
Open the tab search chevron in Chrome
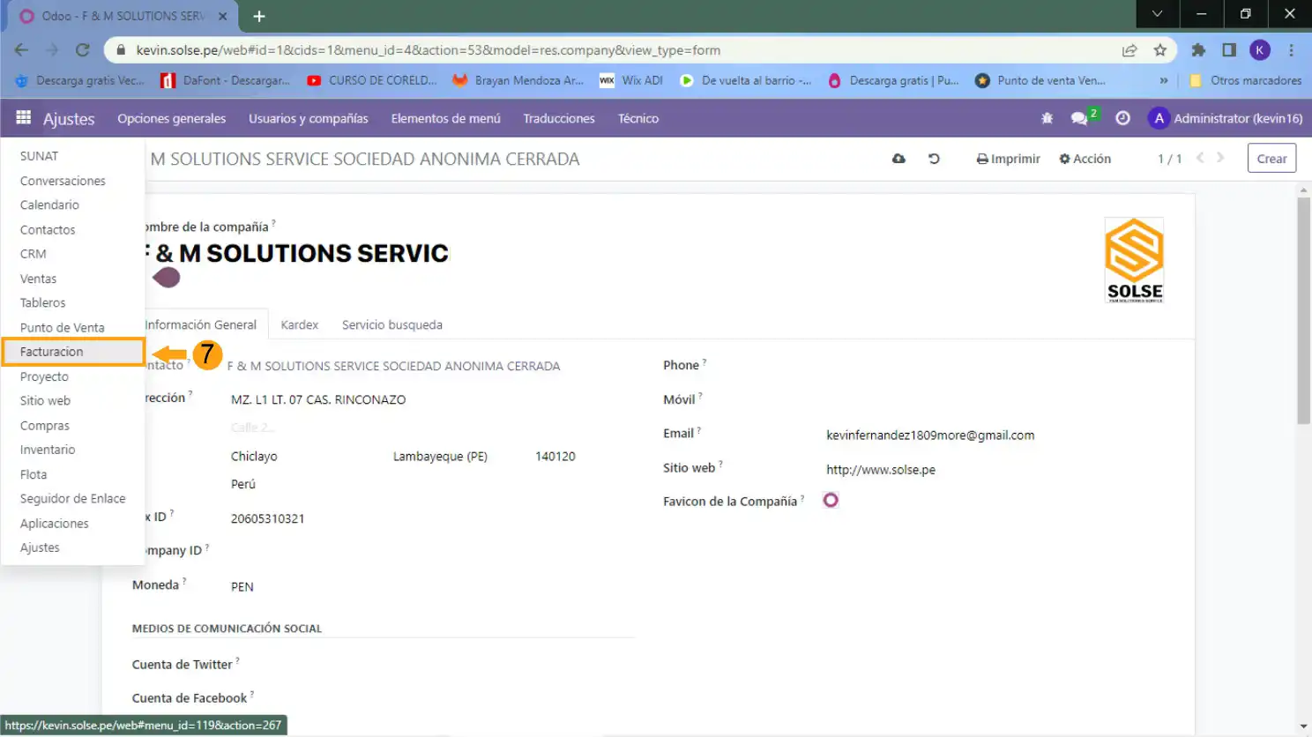[x=1158, y=14]
